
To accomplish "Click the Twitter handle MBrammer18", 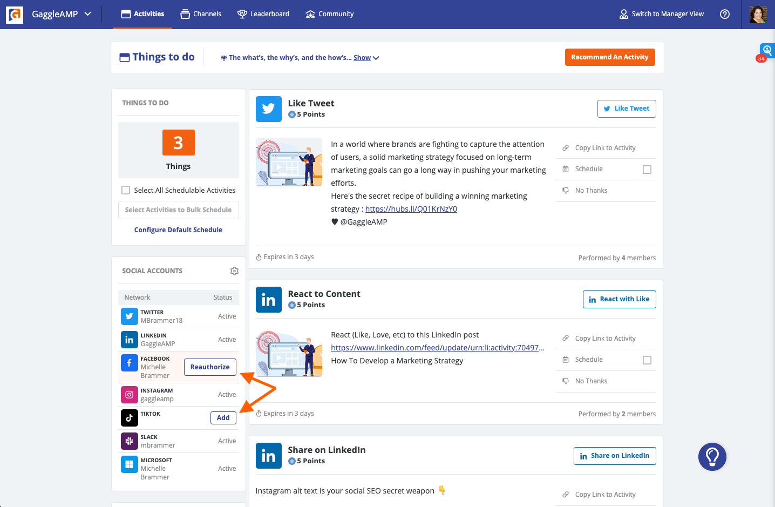I will (161, 321).
